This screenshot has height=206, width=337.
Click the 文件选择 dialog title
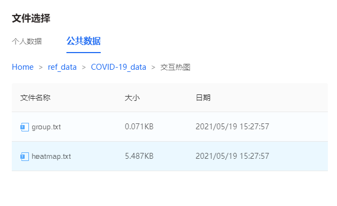31,18
